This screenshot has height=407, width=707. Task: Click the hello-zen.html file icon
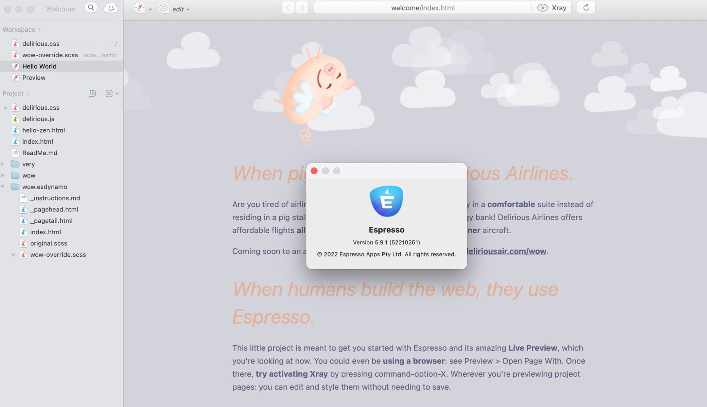coord(15,130)
